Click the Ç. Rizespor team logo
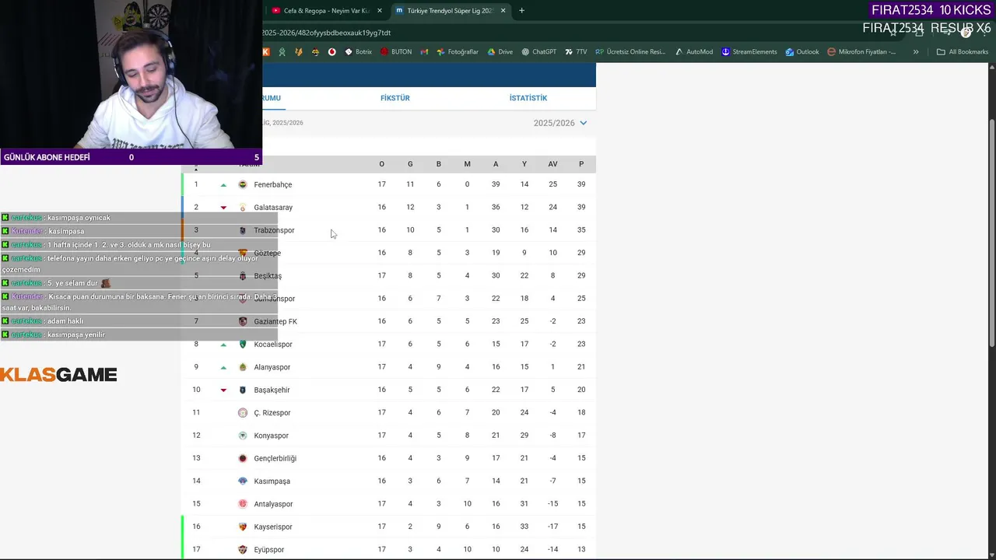Image resolution: width=996 pixels, height=560 pixels. 243,413
